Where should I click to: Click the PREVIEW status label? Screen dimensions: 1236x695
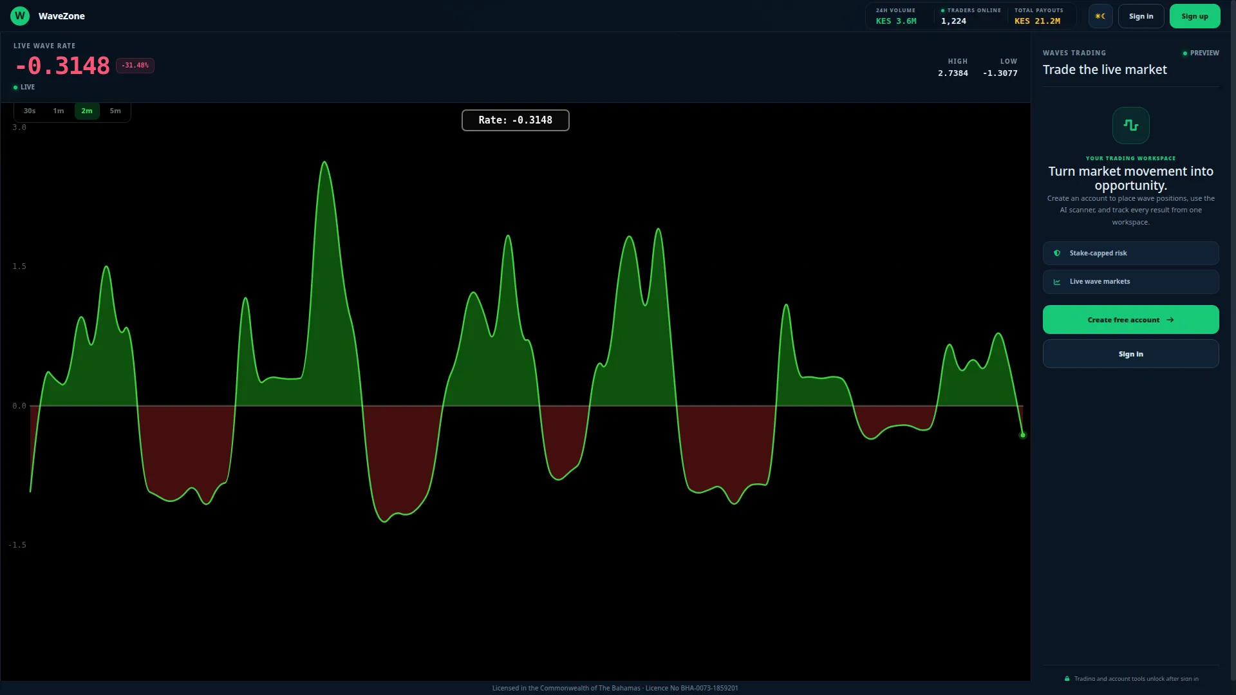click(x=1201, y=53)
